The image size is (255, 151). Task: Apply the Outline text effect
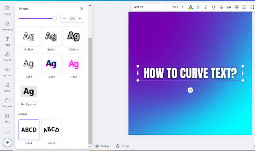tap(74, 37)
